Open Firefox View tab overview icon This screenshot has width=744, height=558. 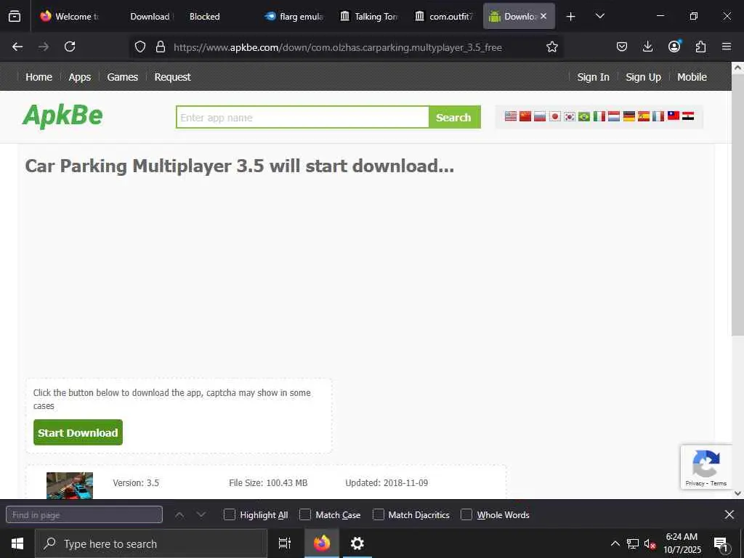click(x=15, y=16)
